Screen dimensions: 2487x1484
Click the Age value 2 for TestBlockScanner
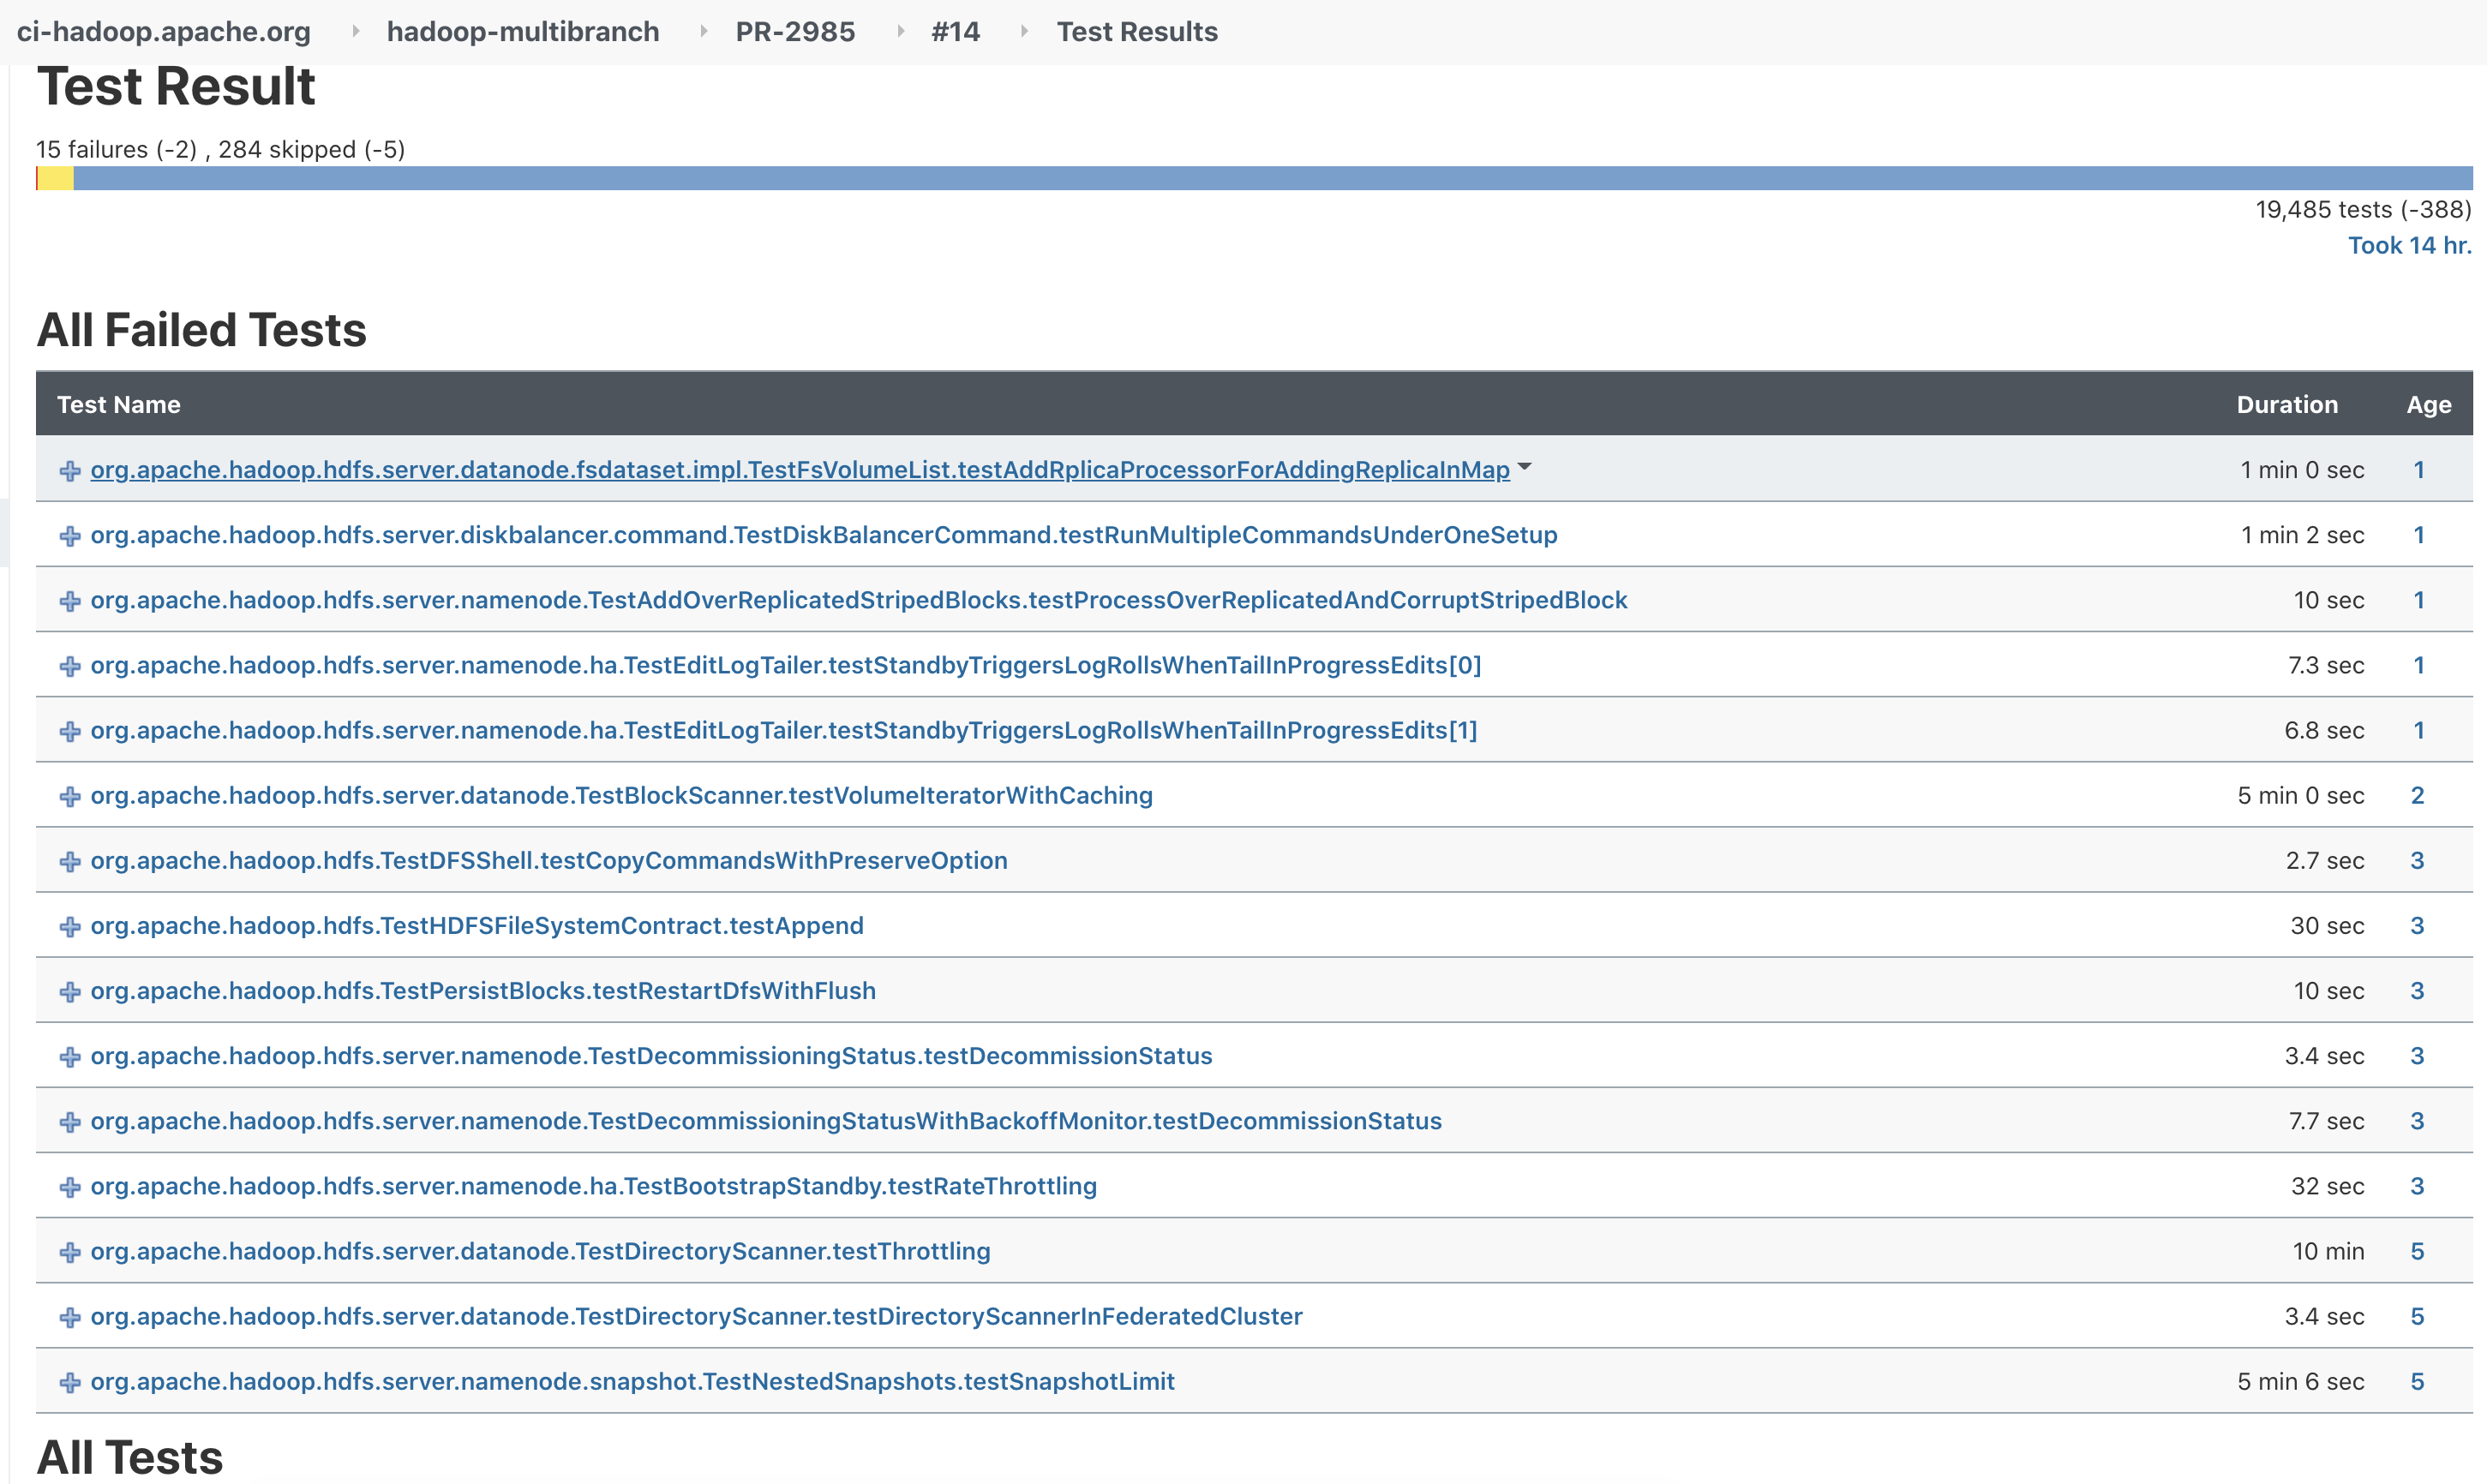[x=2417, y=796]
